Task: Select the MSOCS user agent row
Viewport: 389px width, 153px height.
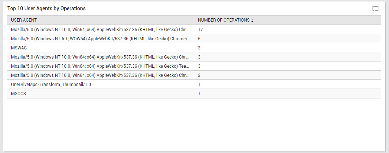Action: tap(194, 93)
